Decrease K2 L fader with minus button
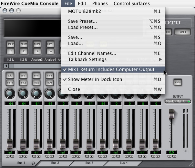 7,156
